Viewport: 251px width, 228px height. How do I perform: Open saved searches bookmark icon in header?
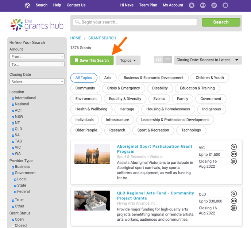pyautogui.click(x=225, y=5)
